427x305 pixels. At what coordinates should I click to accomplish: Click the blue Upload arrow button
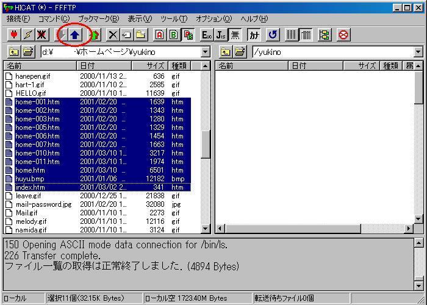coord(76,35)
